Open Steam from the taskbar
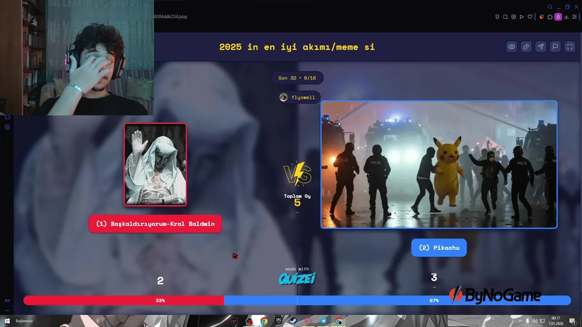This screenshot has height=327, width=582. point(293,321)
